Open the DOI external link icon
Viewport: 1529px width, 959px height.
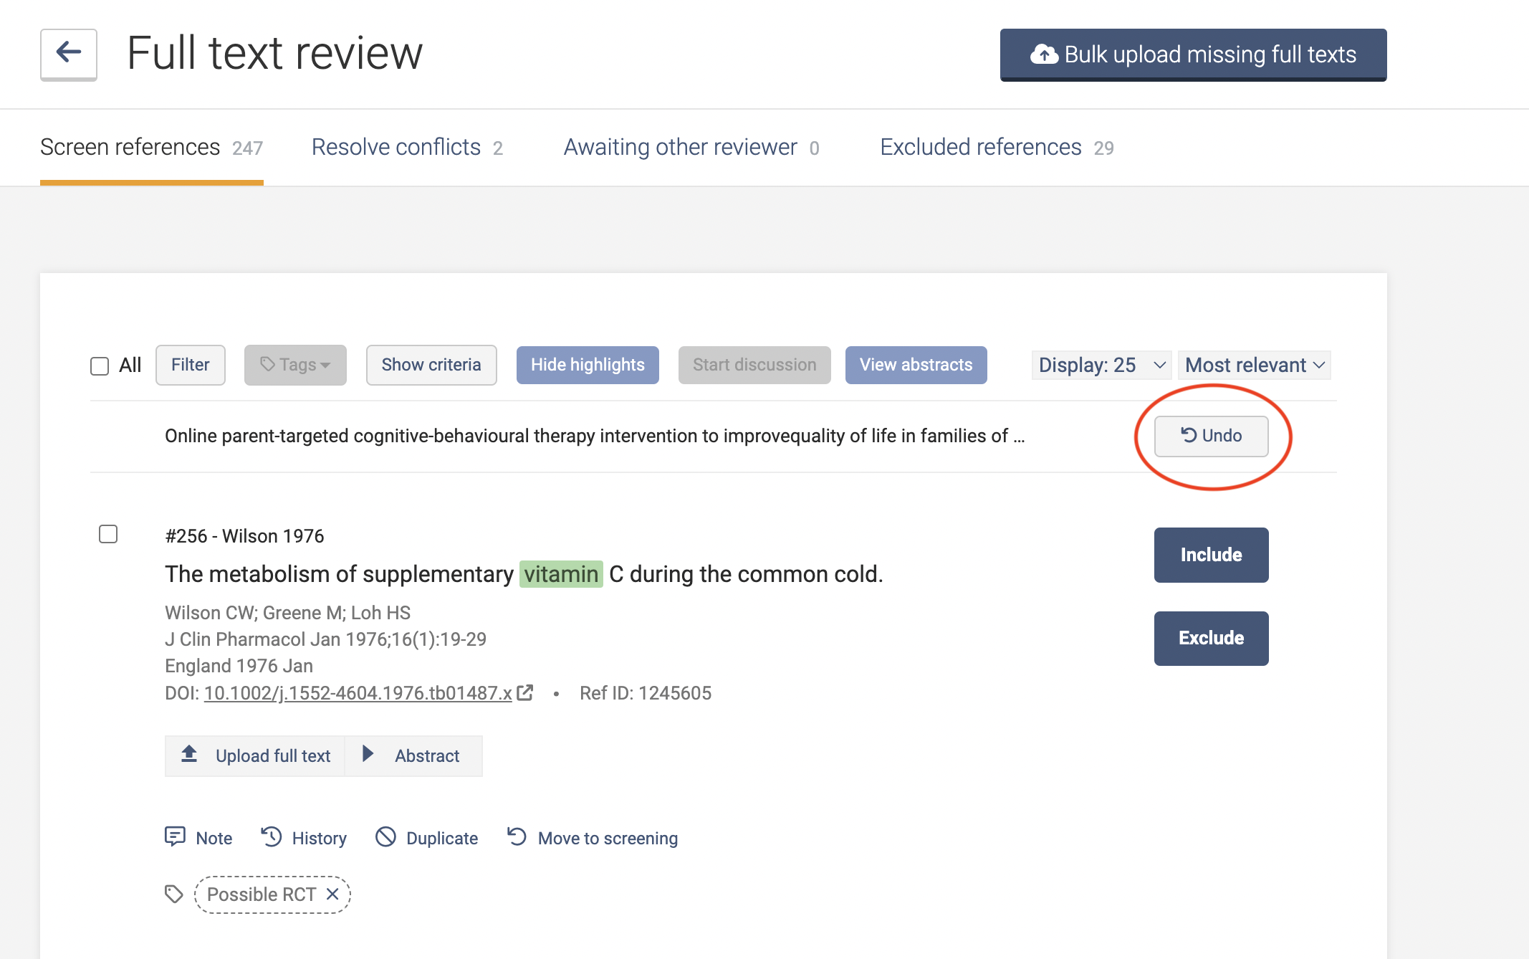pyautogui.click(x=525, y=692)
